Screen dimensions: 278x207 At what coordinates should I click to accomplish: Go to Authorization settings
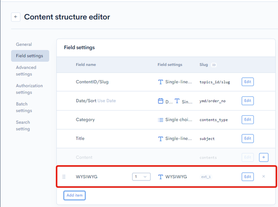point(29,89)
